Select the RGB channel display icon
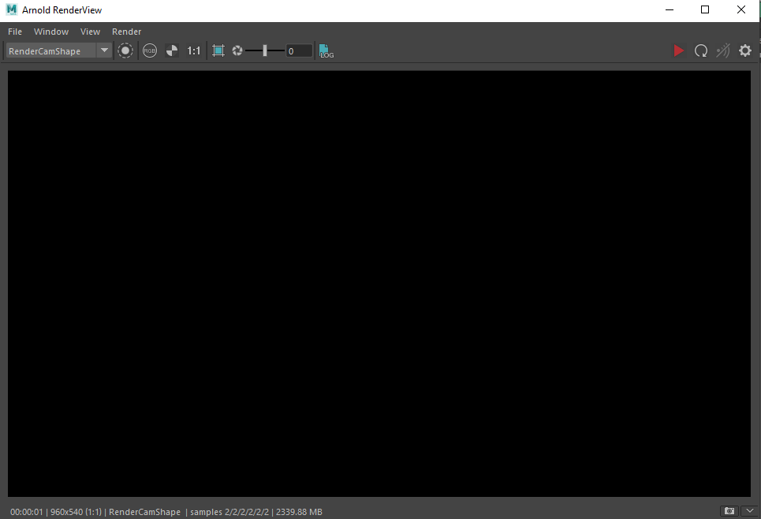Viewport: 761px width, 519px height. pyautogui.click(x=150, y=50)
